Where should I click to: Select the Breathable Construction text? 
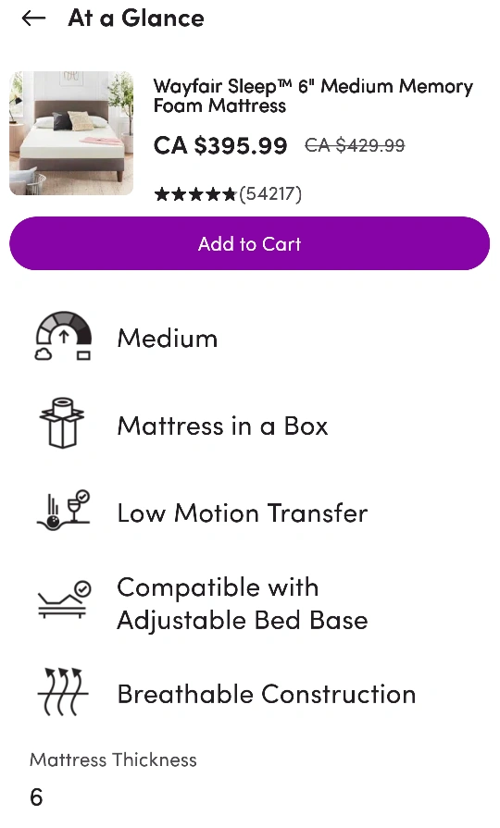267,694
